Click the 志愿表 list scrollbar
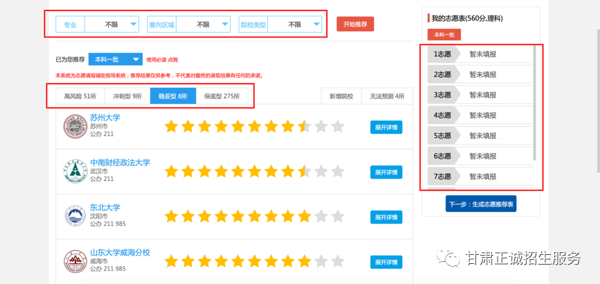This screenshot has height=284, width=600. coord(534,104)
